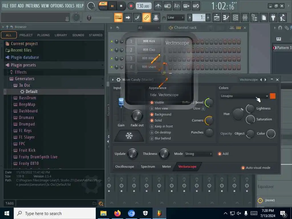Open the Wave Candy gear settings icon

coord(118,80)
